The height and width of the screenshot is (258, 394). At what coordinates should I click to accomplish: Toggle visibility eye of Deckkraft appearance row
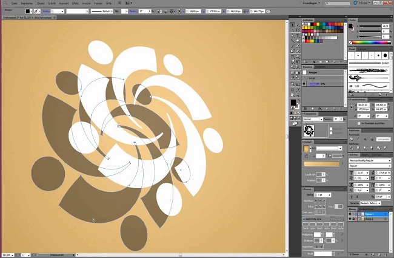coord(304,84)
